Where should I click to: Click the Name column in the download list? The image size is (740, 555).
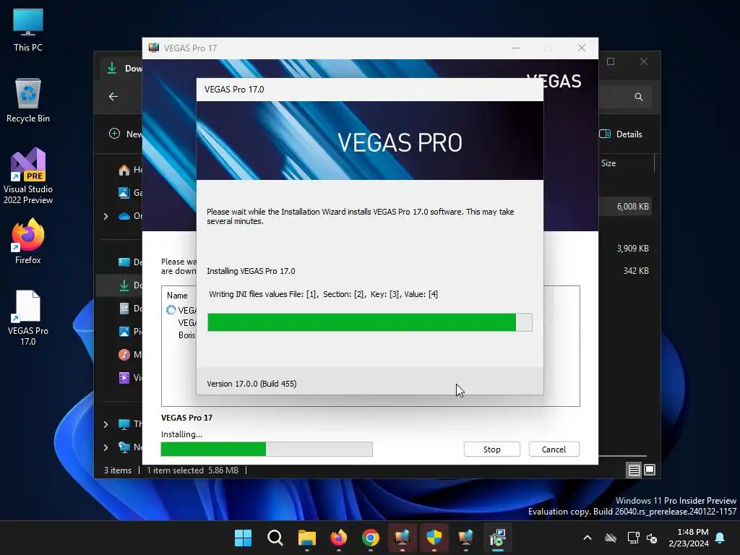click(x=177, y=296)
